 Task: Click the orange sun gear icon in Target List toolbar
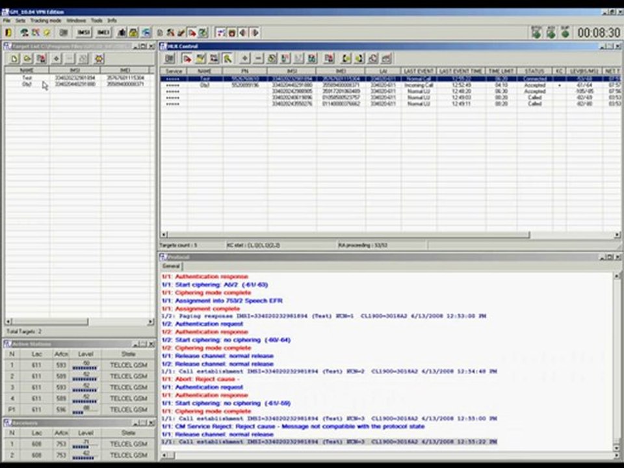[99, 59]
